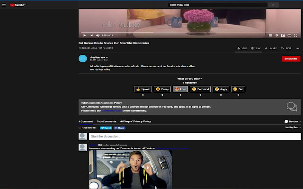The height and width of the screenshot is (189, 303).
Task: Switch to miniplayer mode
Action: pos(283,35)
